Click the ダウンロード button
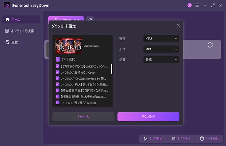This screenshot has width=226, height=146. (148, 116)
